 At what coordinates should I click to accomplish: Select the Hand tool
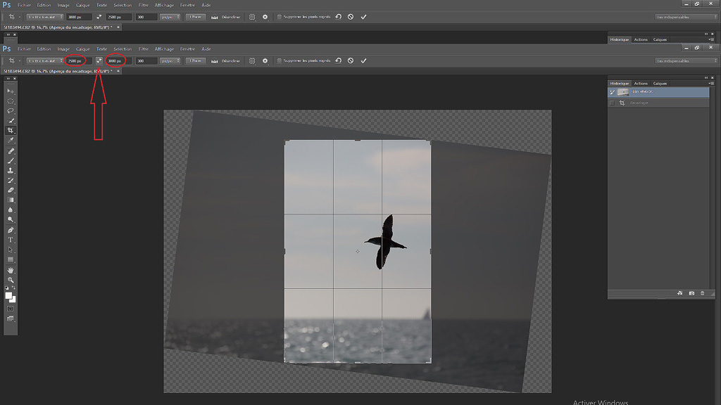pos(11,270)
